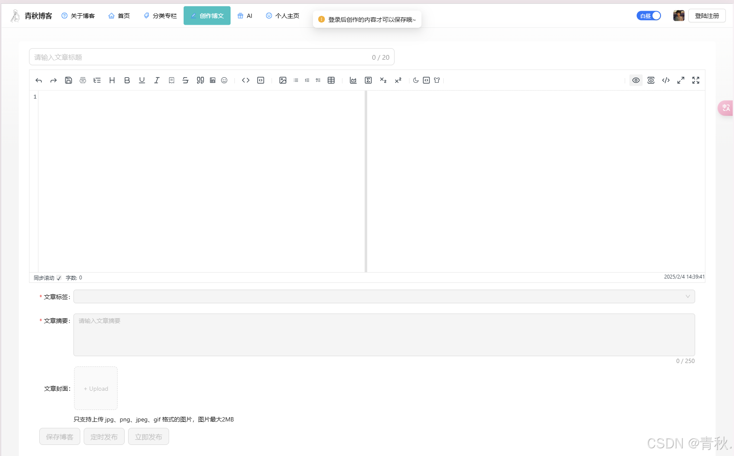The height and width of the screenshot is (456, 734).
Task: Insert a formula with the sigma icon
Action: pos(368,80)
